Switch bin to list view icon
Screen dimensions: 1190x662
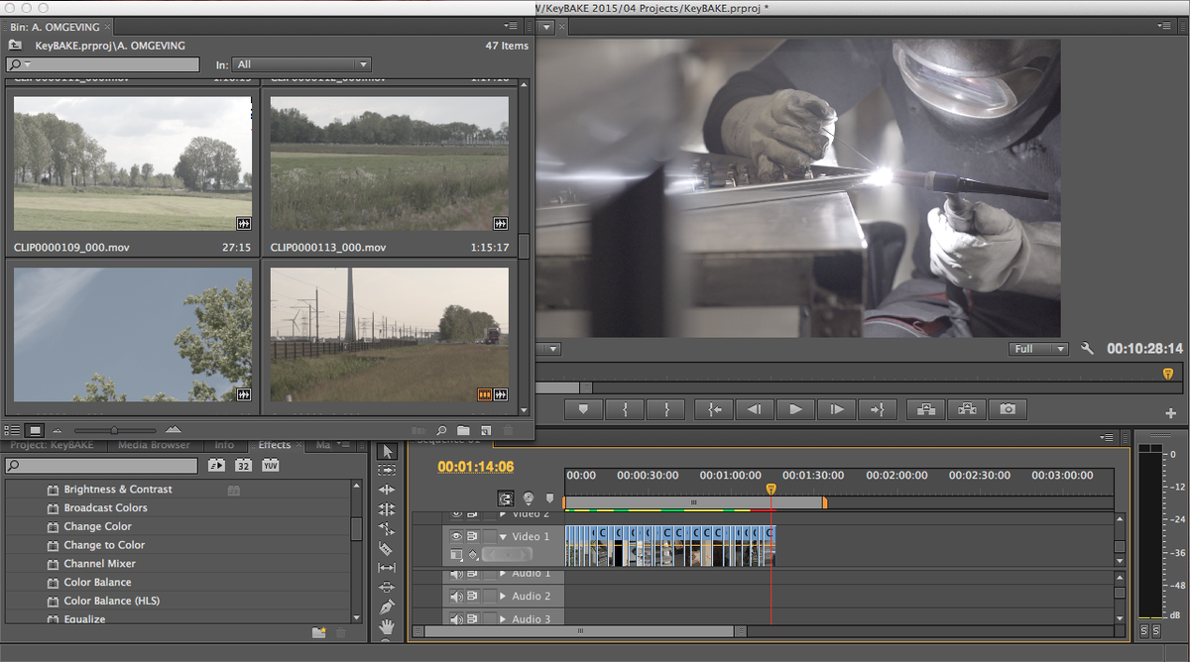point(13,429)
